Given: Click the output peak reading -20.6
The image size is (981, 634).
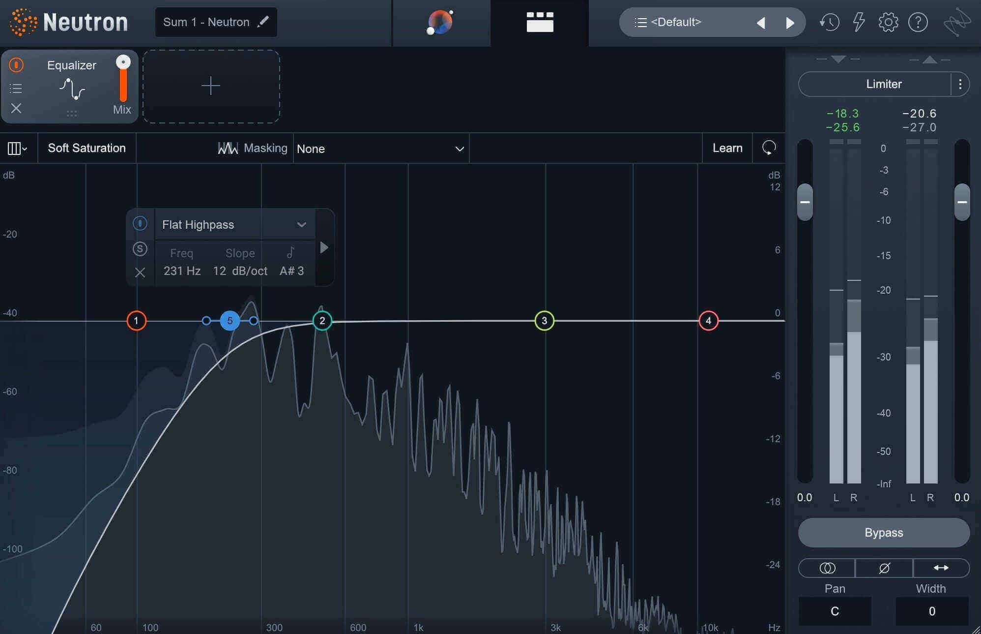Looking at the screenshot, I should [920, 114].
